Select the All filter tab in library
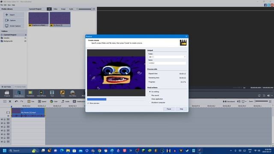 49,9
